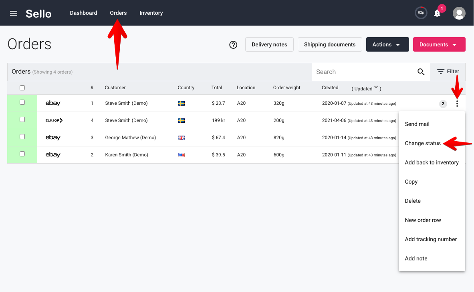Sort by the Total column header
The image size is (474, 292).
coord(217,88)
